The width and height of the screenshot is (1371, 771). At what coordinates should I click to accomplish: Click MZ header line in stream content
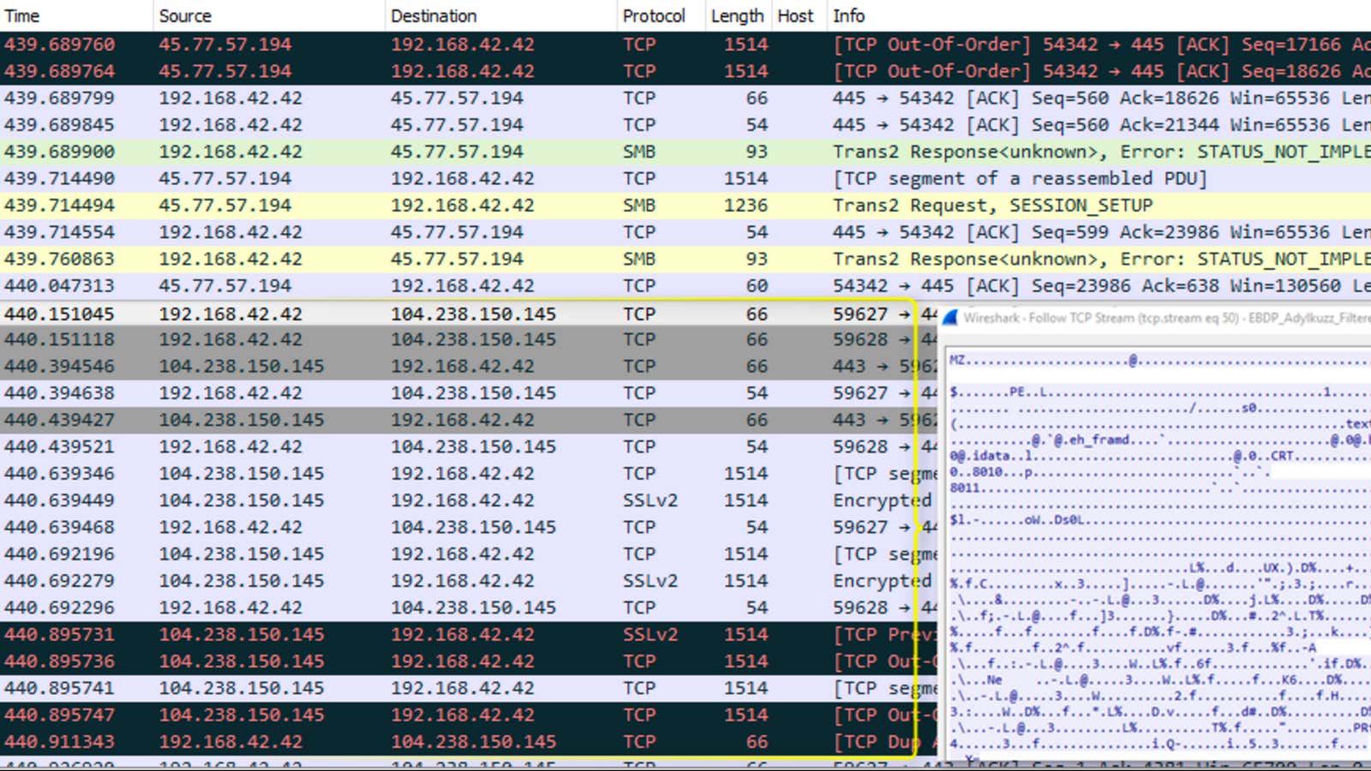point(1160,361)
